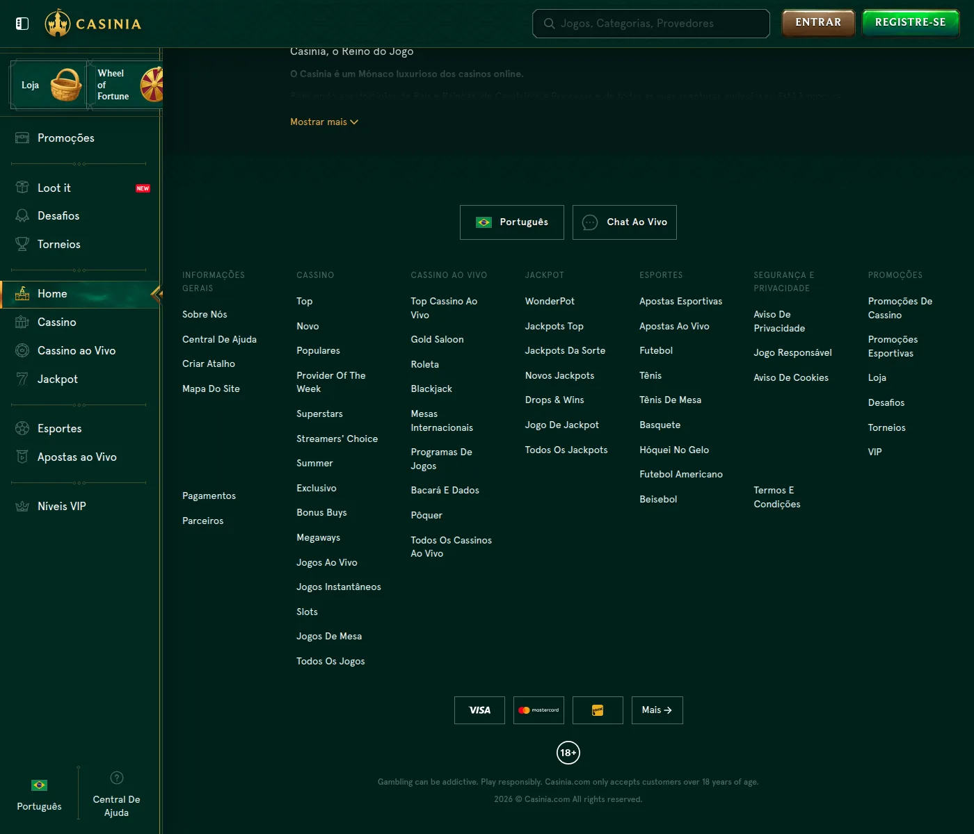Viewport: 974px width, 834px height.
Task: Click the Jackpot seven icon
Action: coord(22,379)
